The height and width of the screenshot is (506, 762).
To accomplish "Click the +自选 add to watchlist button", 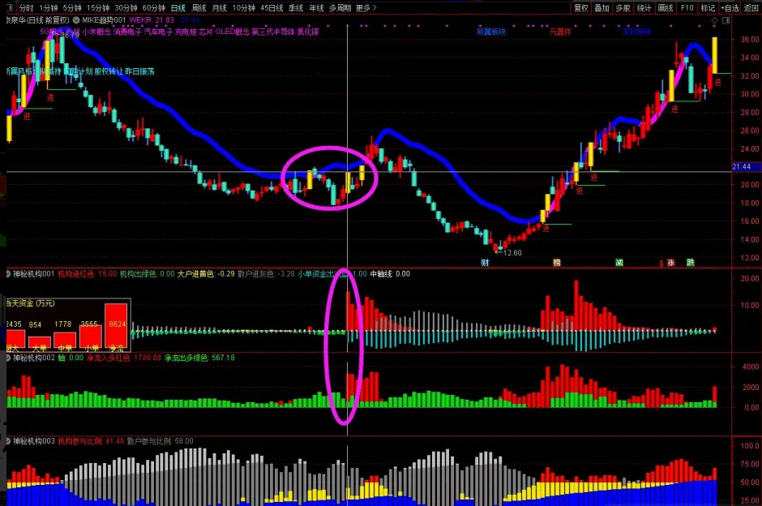I will (728, 7).
